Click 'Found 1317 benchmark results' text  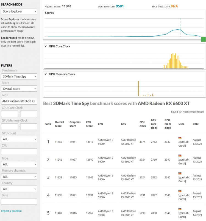[x=188, y=112]
